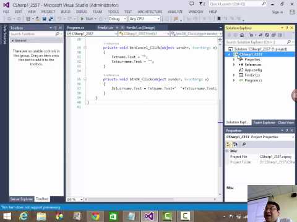297x222 pixels.
Task: Open the DEBUG menu
Action: 82,12
